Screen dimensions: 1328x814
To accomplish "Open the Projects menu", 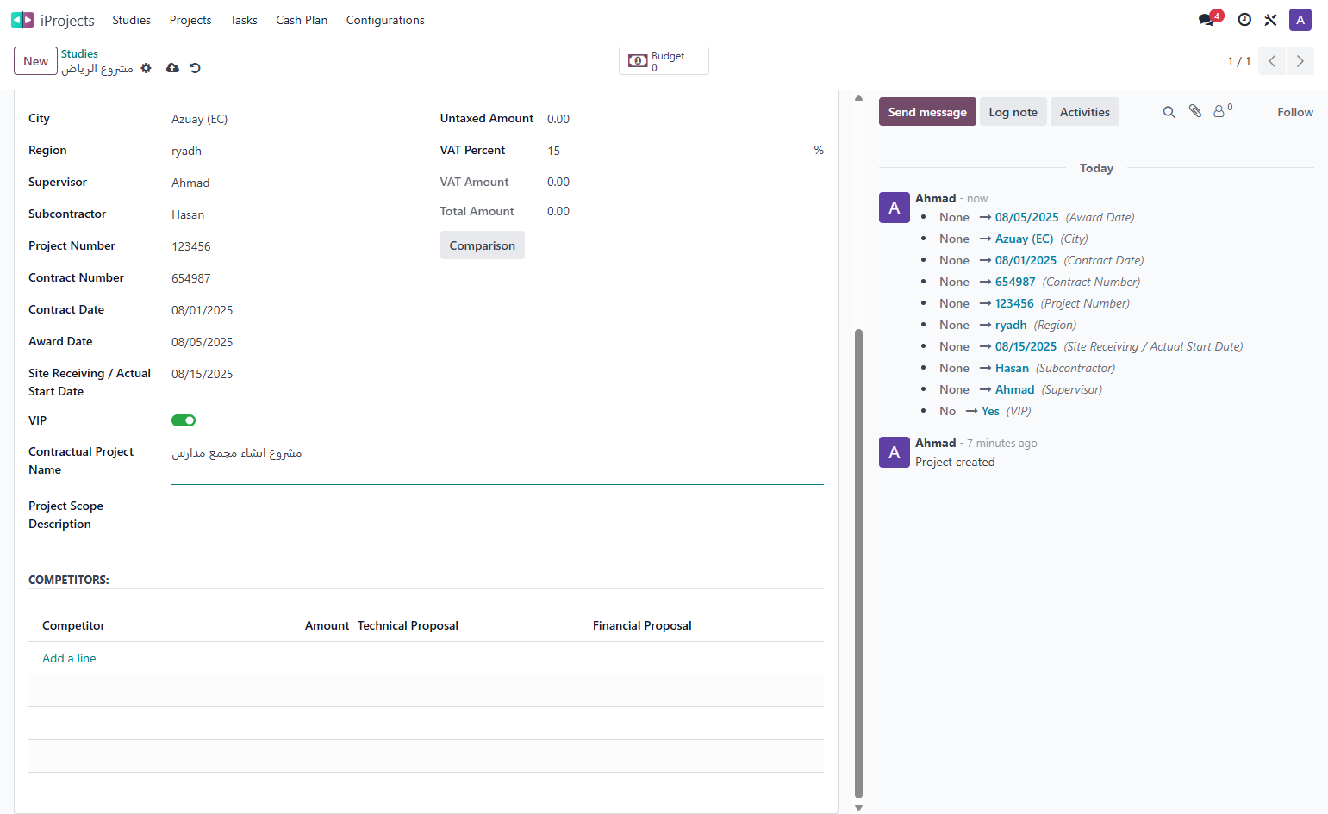I will [190, 20].
